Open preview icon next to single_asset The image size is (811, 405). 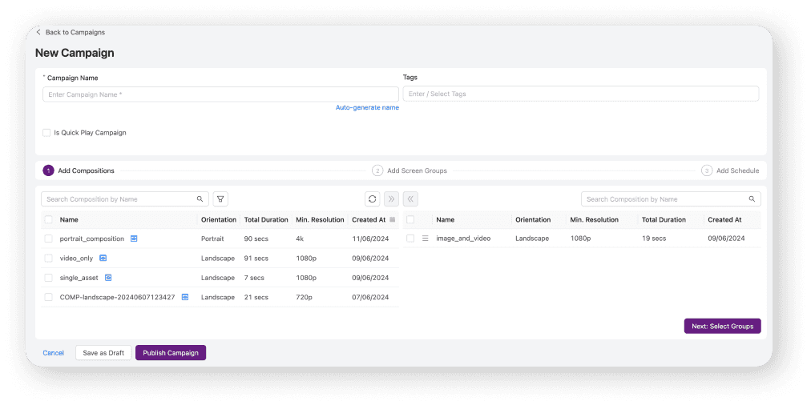coord(108,278)
